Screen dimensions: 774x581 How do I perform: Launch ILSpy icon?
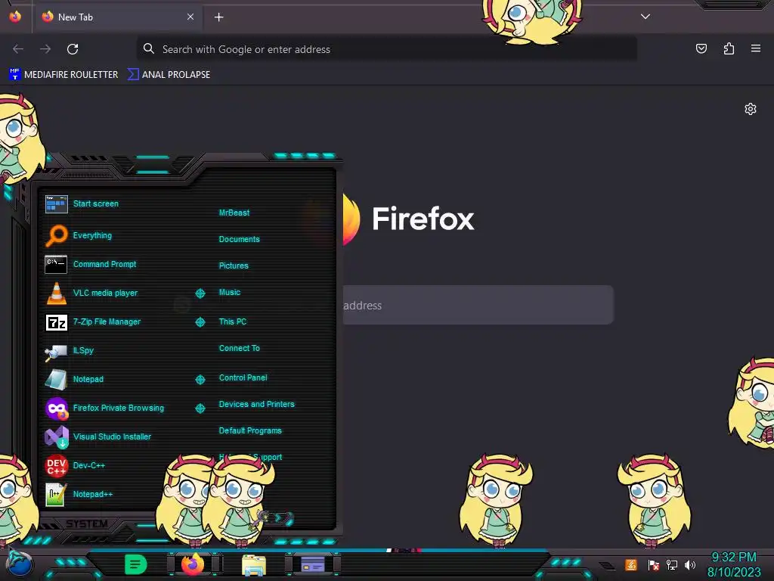[56, 352]
